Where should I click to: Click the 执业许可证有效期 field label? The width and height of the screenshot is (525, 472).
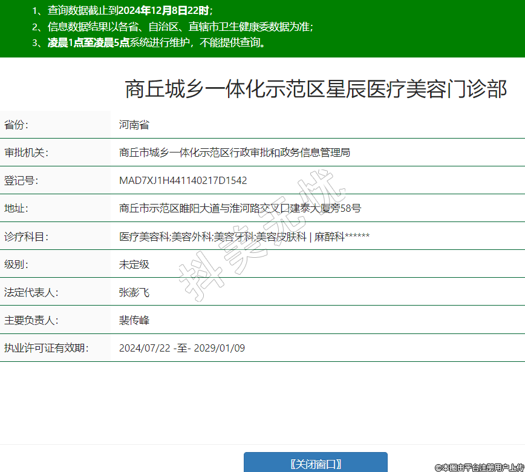pos(47,348)
